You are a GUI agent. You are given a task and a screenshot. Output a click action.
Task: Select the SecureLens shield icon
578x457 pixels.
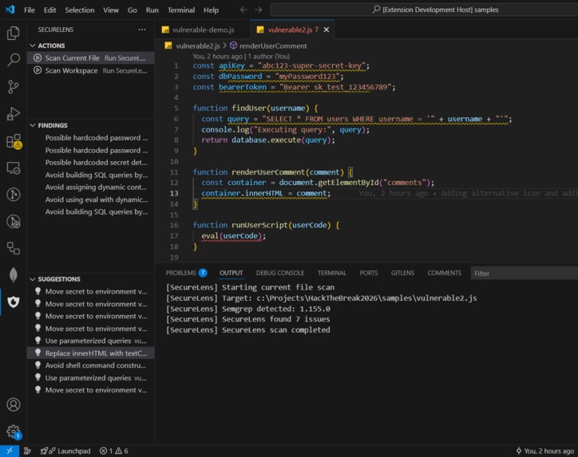pos(14,302)
